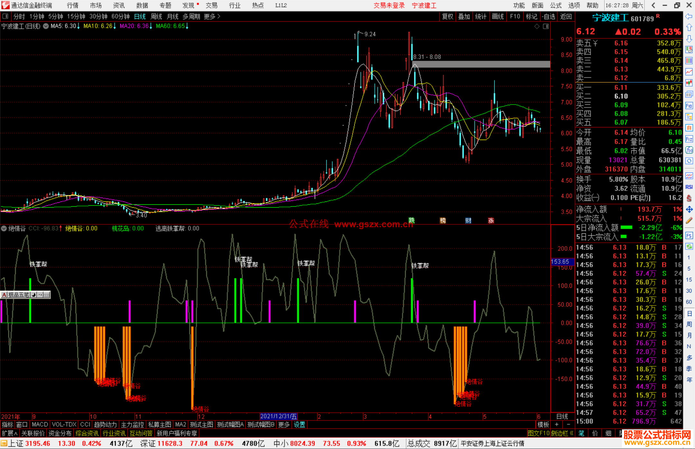The width and height of the screenshot is (695, 449).
Task: Switch to the 月 monthly period in sidebar
Action: coord(689,335)
